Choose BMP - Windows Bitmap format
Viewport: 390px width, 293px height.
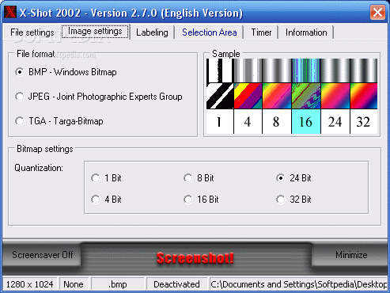point(66,72)
